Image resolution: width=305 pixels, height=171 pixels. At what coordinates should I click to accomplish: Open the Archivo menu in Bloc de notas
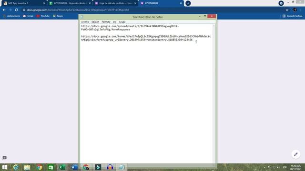[x=85, y=22]
